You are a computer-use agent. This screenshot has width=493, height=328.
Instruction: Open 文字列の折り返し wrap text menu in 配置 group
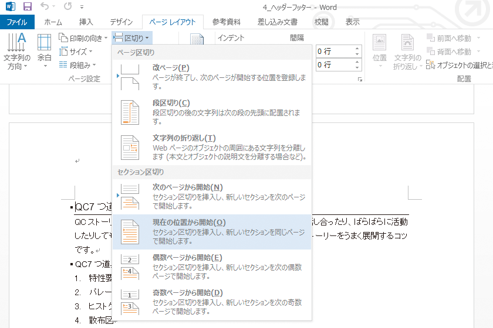[407, 52]
